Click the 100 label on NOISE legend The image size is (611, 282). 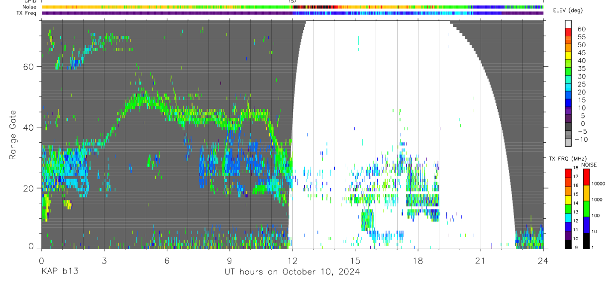(x=596, y=216)
